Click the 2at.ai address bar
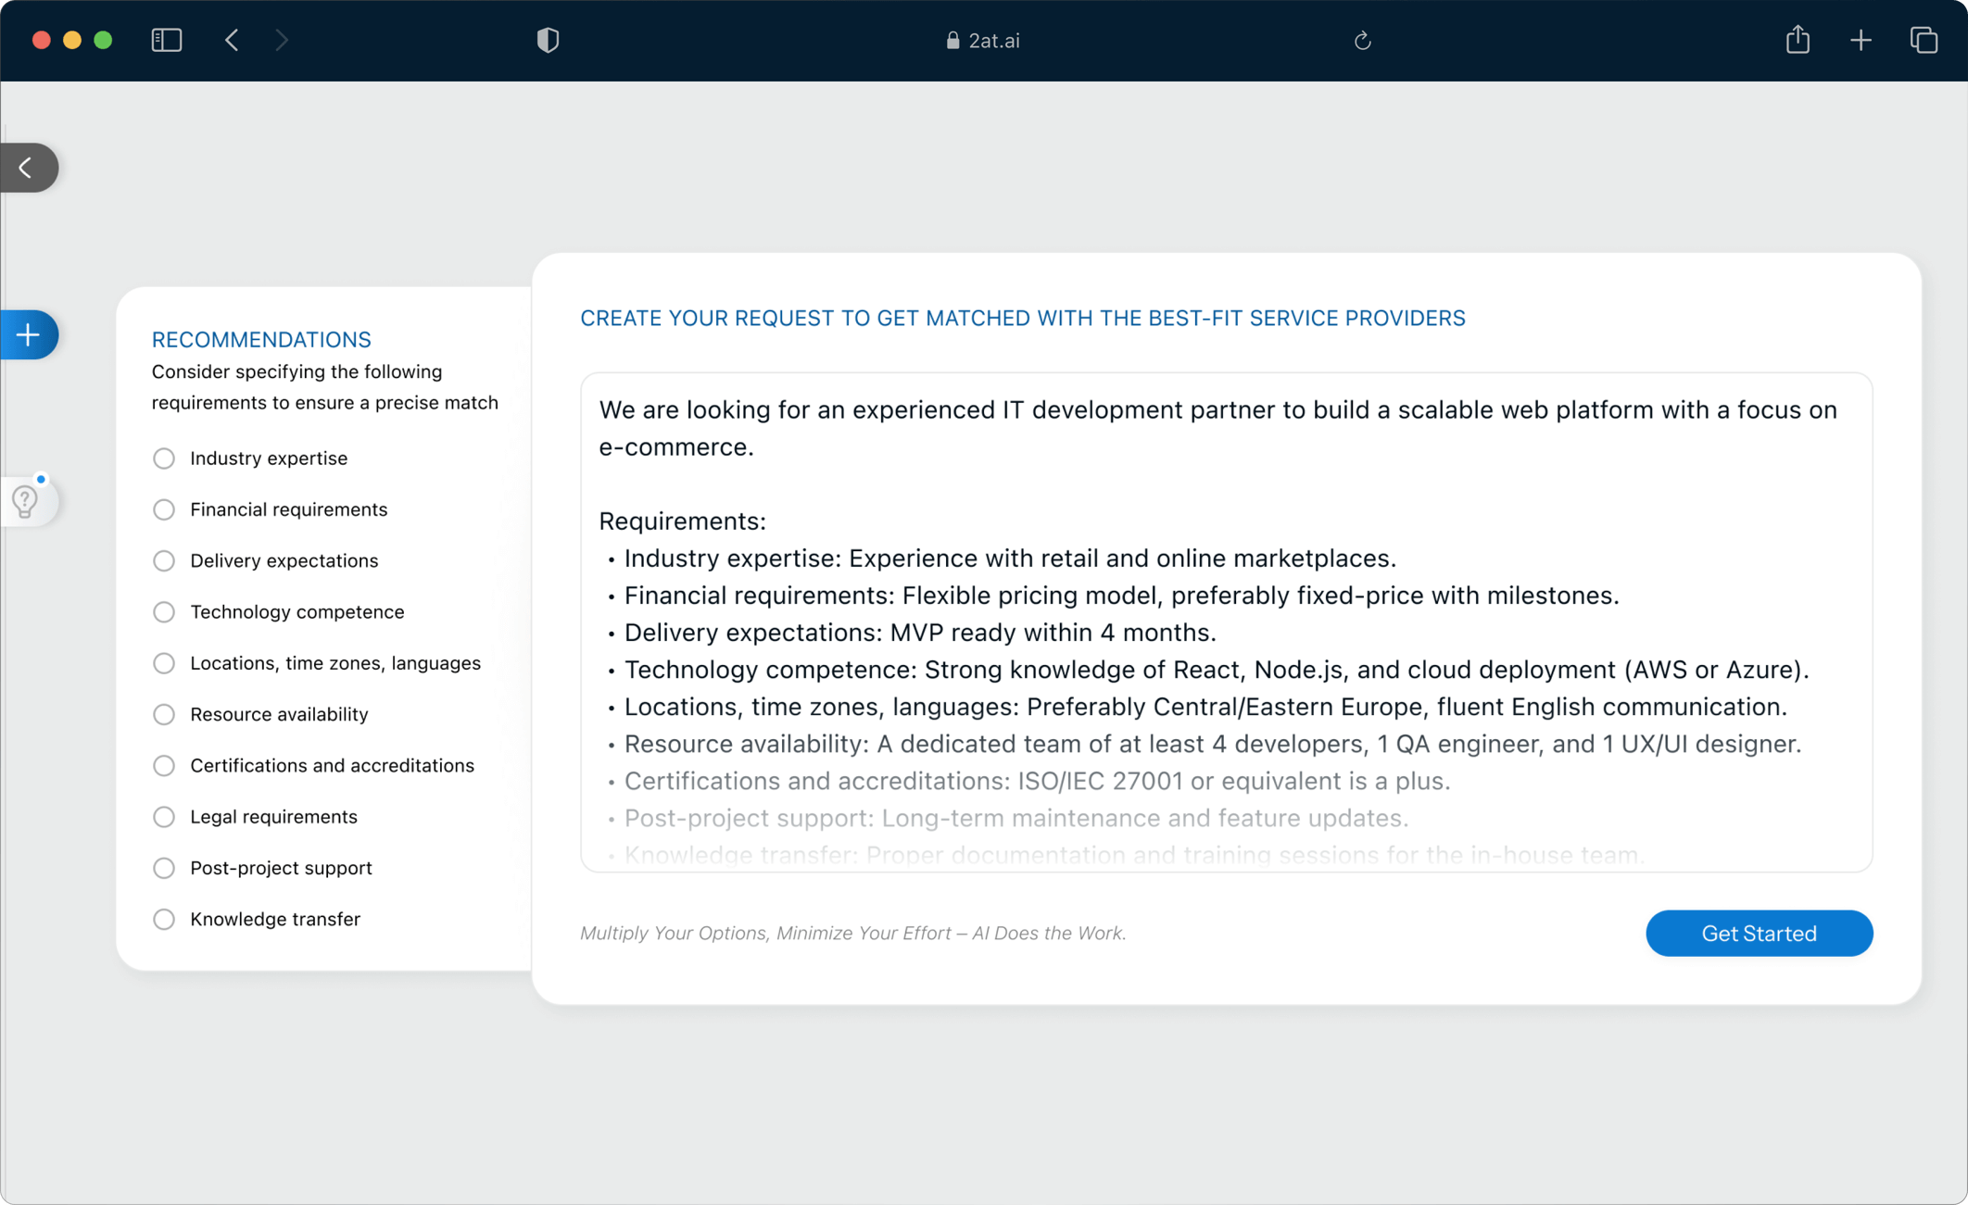Screen dimensions: 1968x1205 click(983, 41)
